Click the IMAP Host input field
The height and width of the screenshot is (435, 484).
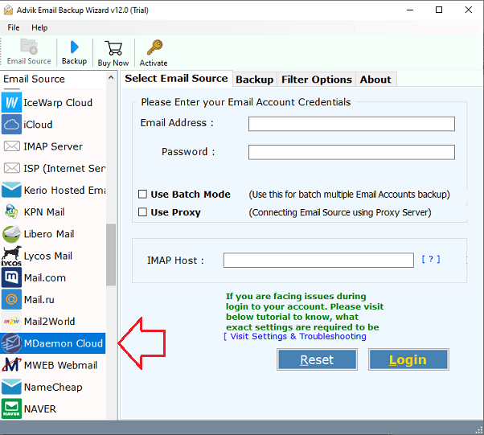click(318, 261)
